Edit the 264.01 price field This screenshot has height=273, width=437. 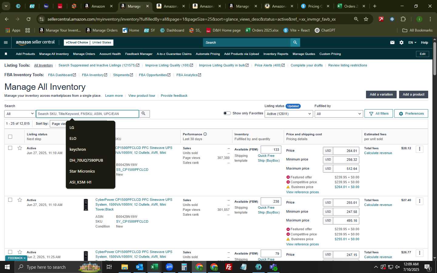coord(346,151)
